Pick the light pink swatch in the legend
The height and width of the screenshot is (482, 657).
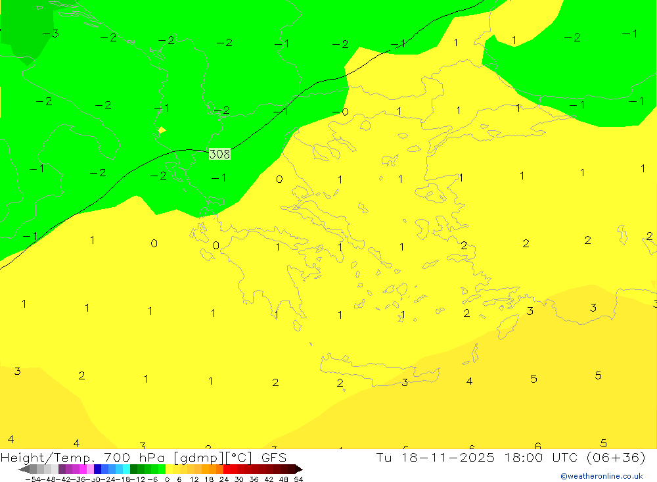[91, 470]
